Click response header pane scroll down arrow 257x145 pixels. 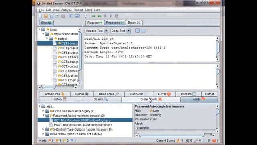pyautogui.click(x=218, y=60)
